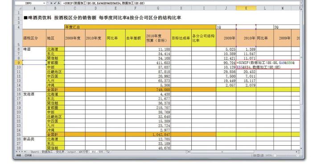Go to previous sheet tab navigation arrow
Viewport: 321px width, 168px height.
20,152
